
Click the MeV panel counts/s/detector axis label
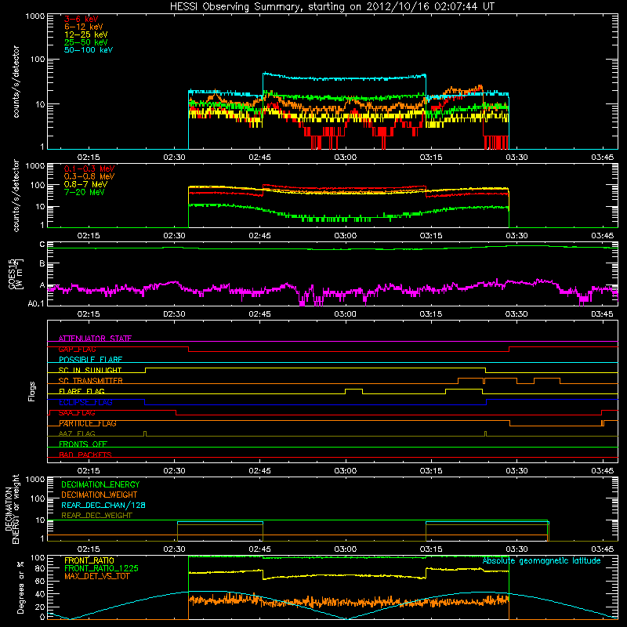click(16, 195)
